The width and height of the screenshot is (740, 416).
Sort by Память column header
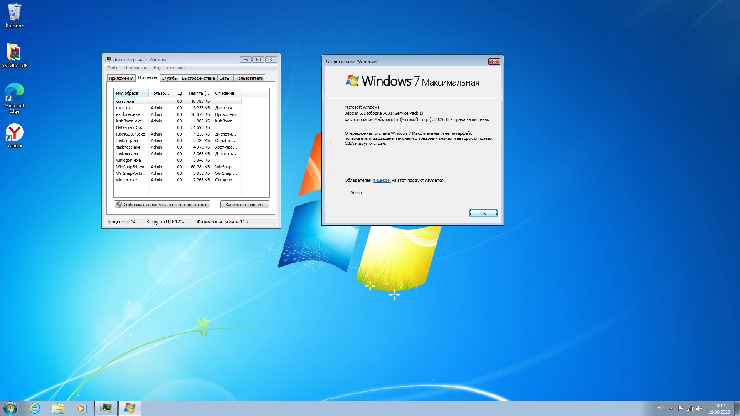[199, 93]
